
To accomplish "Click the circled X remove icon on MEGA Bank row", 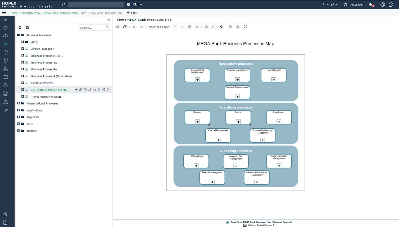I will click(85, 90).
